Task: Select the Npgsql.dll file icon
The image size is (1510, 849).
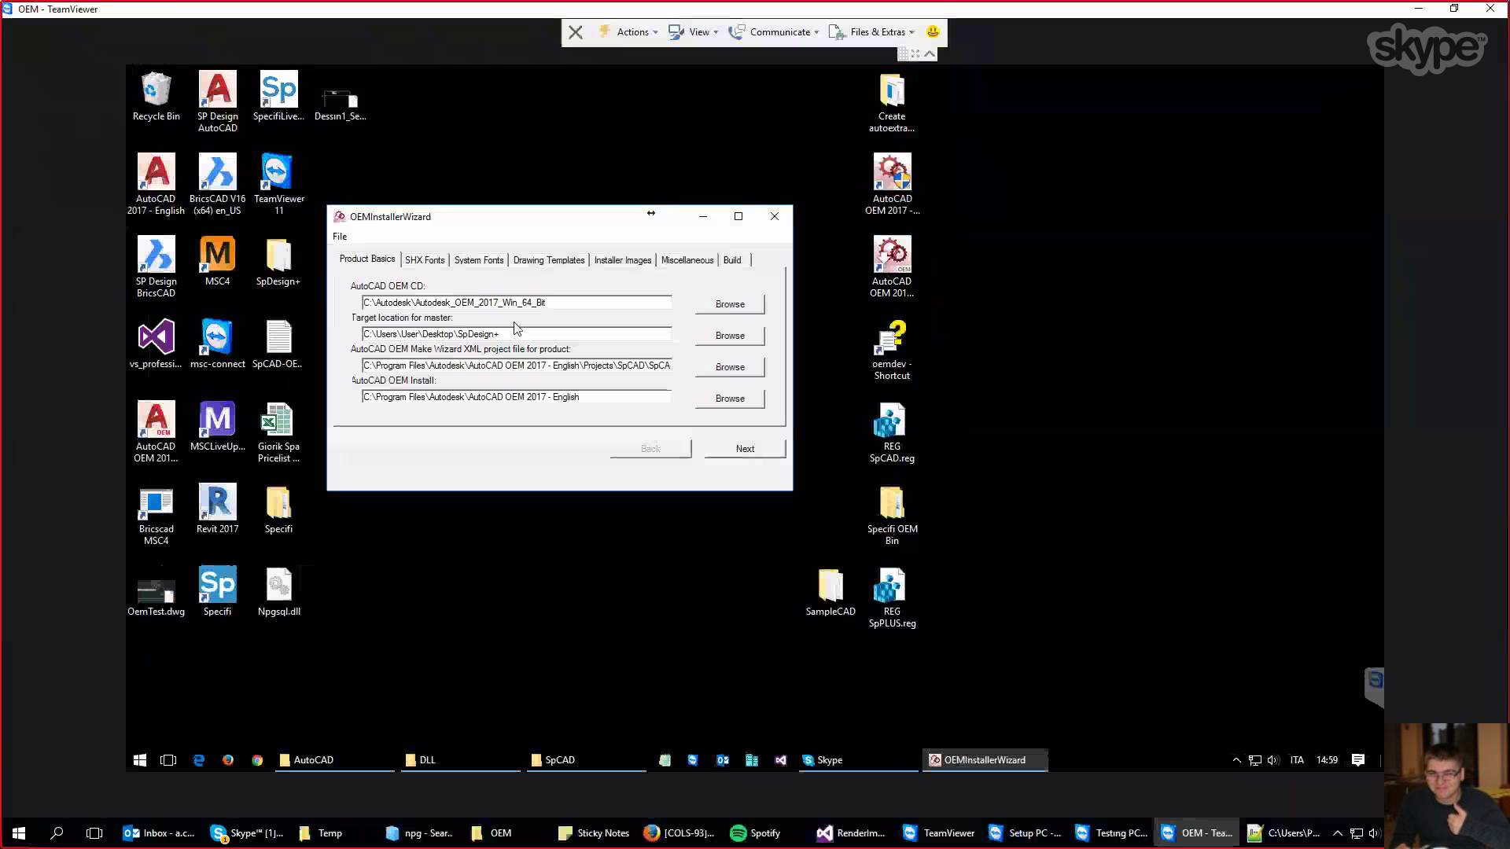Action: click(x=278, y=592)
